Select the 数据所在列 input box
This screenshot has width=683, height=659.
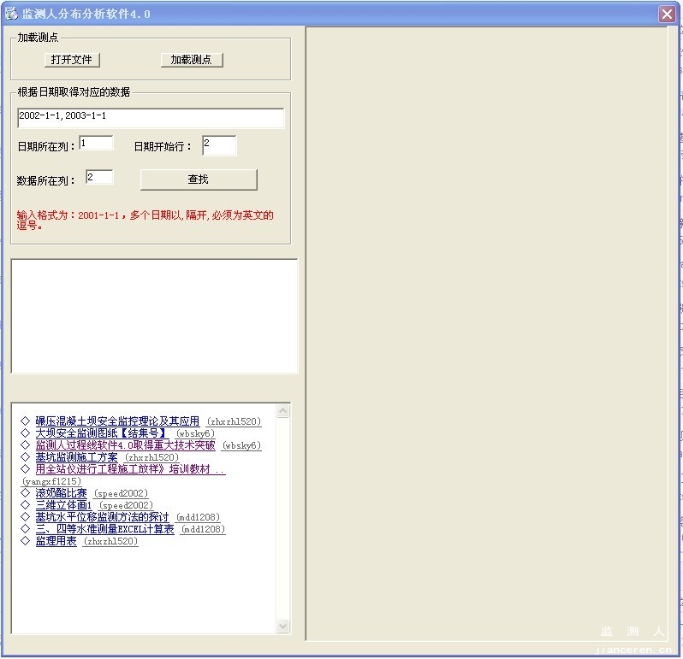click(99, 177)
